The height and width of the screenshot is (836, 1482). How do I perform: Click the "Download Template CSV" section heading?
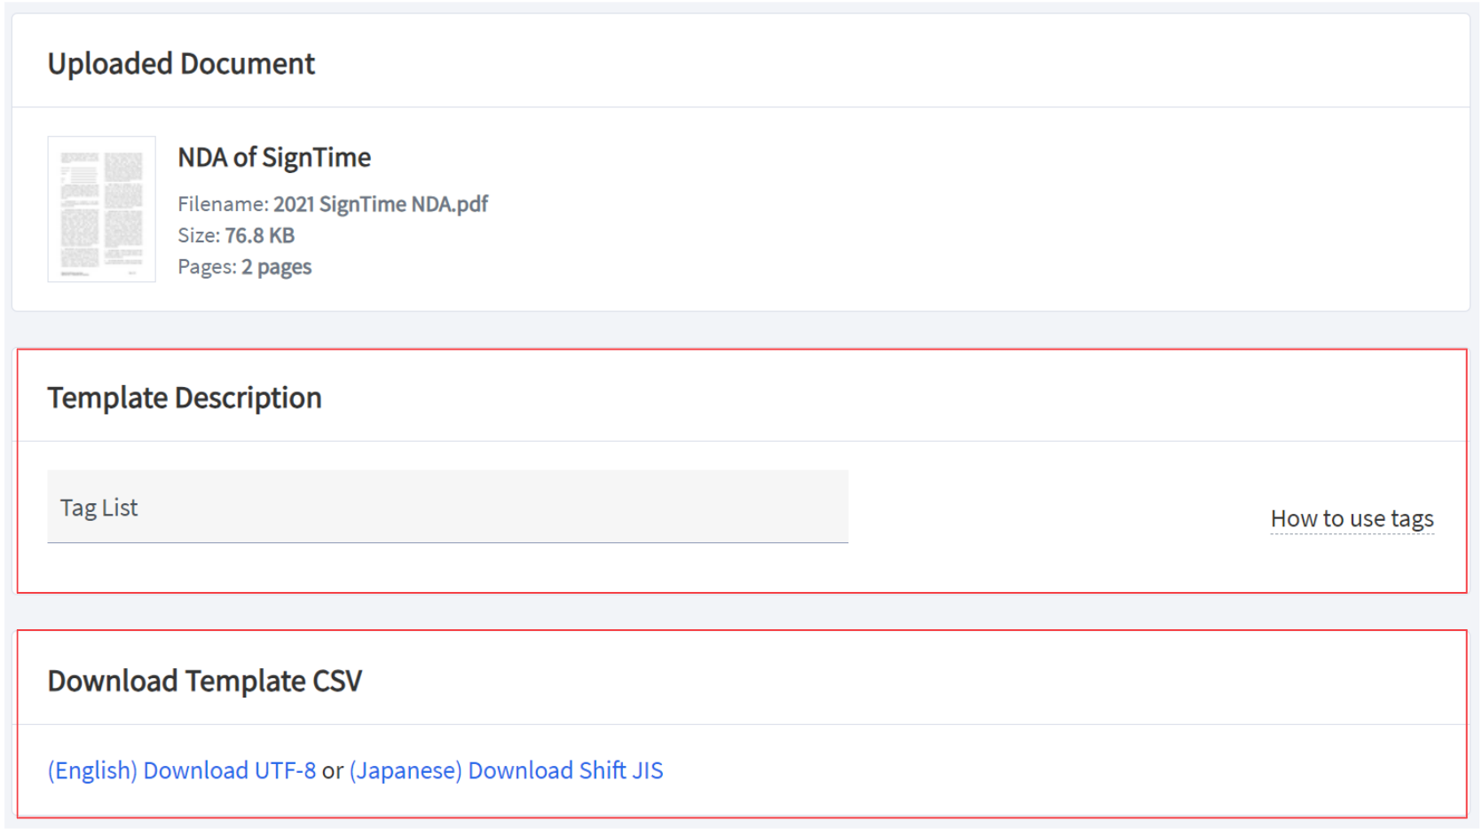204,681
